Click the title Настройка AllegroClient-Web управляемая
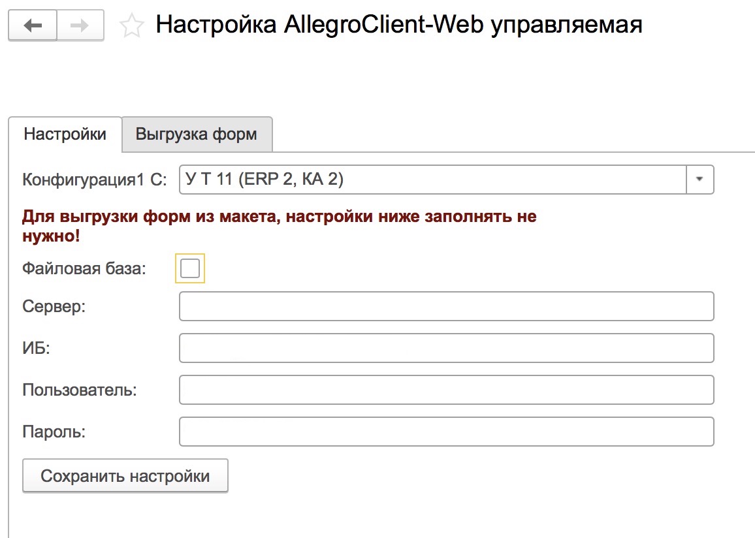 (399, 25)
